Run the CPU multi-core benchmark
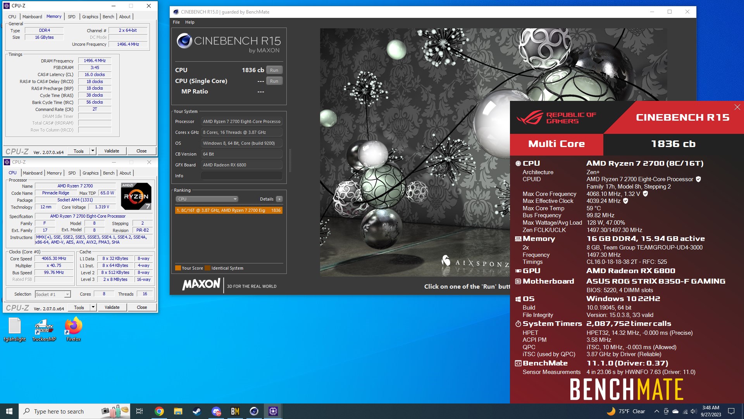Image resolution: width=744 pixels, height=419 pixels. coord(274,70)
